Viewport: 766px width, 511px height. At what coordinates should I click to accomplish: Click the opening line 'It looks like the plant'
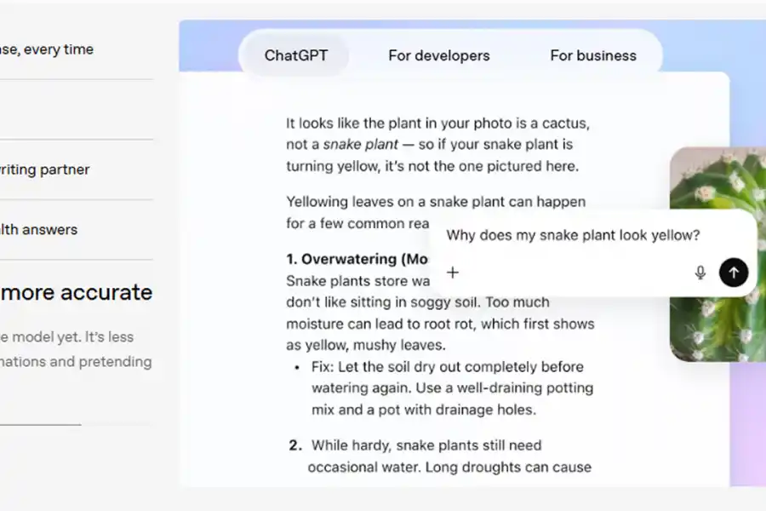437,123
